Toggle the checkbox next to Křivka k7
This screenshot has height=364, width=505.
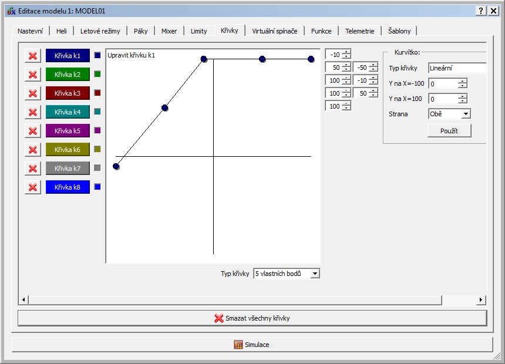[97, 168]
